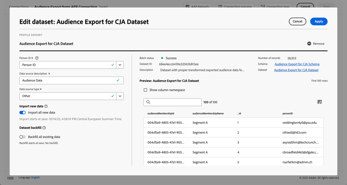
Task: Click the personID column header
Action: (287, 113)
